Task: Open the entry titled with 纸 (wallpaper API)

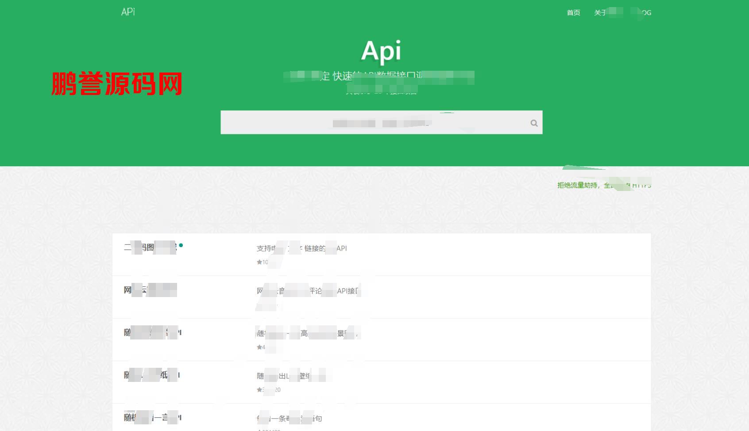Action: tap(151, 375)
